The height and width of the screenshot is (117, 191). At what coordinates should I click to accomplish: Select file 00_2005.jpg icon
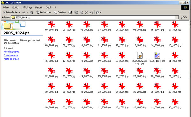pyautogui.click(x=51, y=24)
